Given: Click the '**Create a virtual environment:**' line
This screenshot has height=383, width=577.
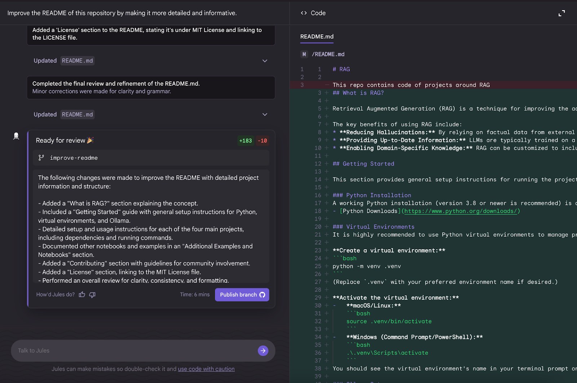Looking at the screenshot, I should pyautogui.click(x=389, y=250).
